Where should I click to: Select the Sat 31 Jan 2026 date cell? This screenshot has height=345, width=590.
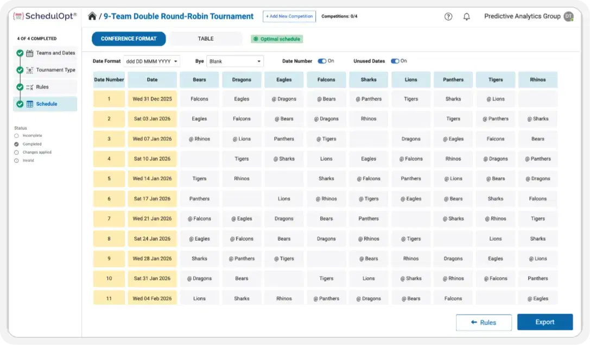(x=152, y=278)
